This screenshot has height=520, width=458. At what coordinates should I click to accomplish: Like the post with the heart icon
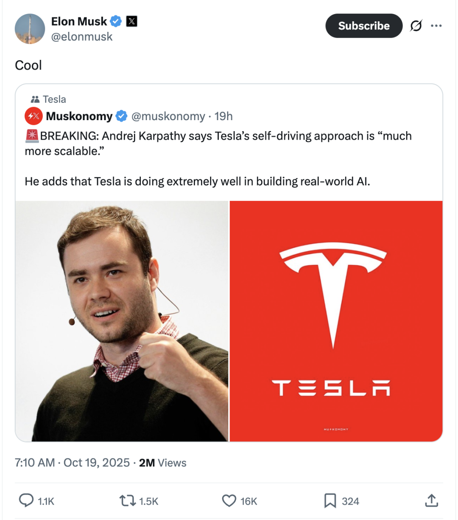coord(229,501)
